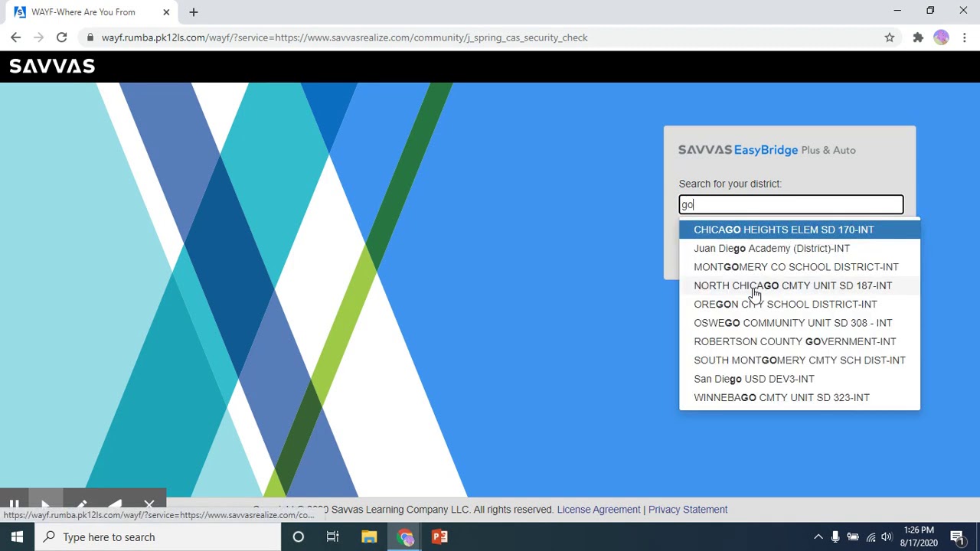Open the Chrome extensions puzzle icon
This screenshot has width=980, height=551.
click(918, 37)
